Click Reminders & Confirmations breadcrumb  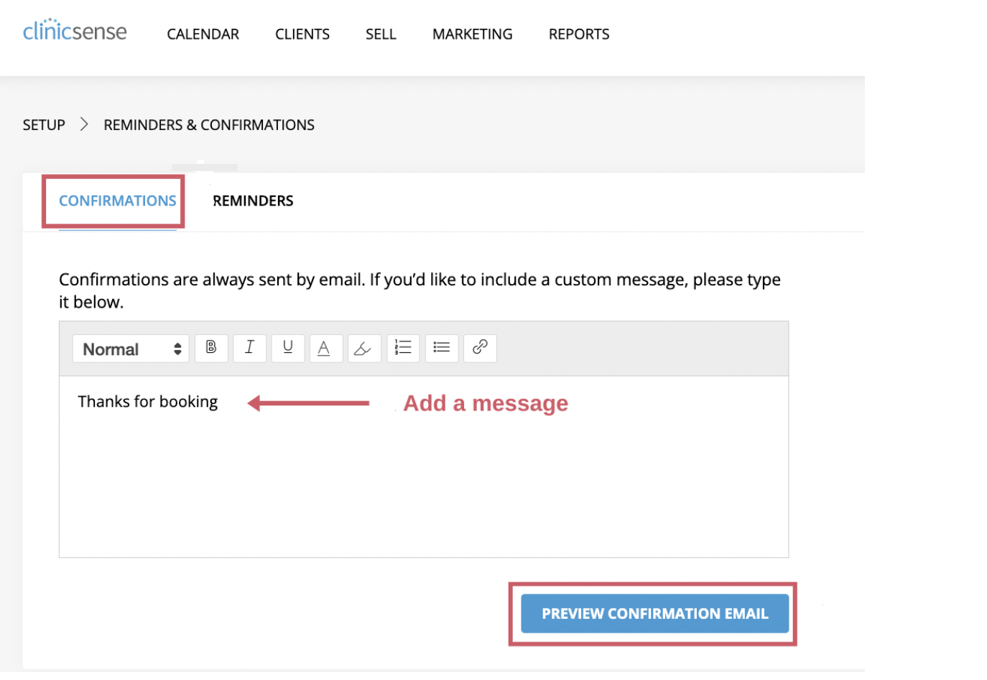click(209, 125)
